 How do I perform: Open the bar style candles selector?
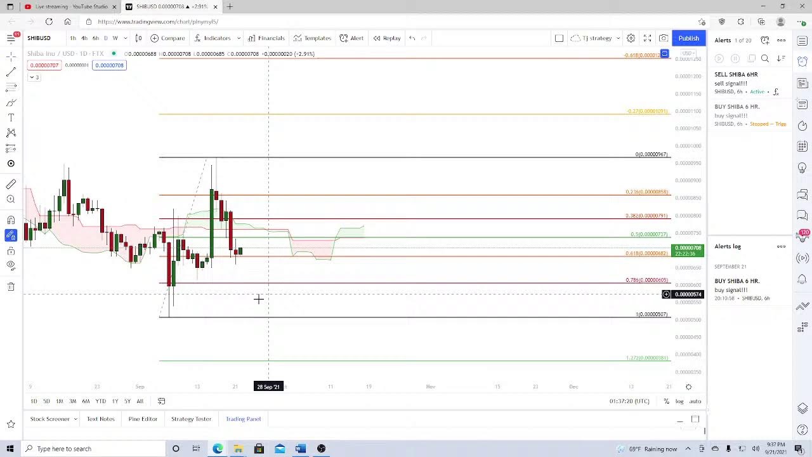click(138, 38)
